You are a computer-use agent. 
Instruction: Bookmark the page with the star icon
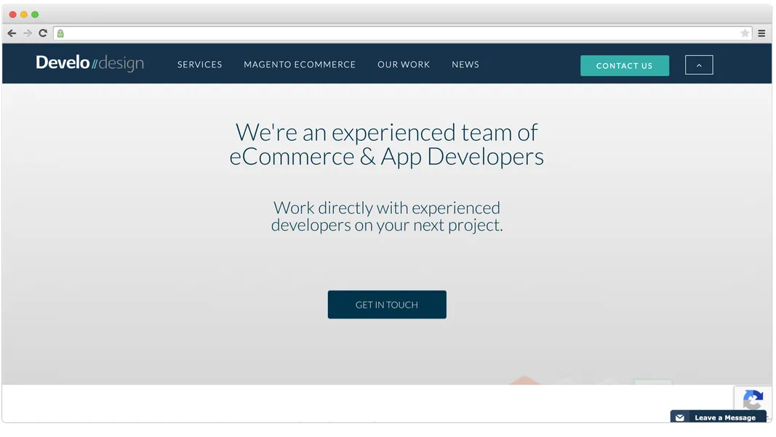coord(745,33)
